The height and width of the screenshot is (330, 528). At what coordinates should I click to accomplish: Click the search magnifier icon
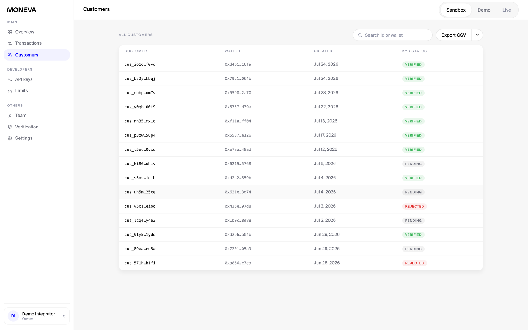360,35
